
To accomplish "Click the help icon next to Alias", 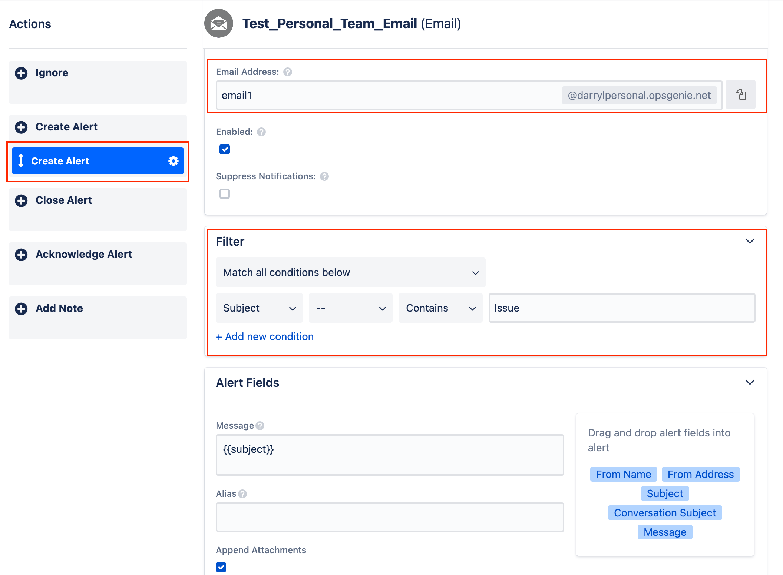I will click(242, 494).
